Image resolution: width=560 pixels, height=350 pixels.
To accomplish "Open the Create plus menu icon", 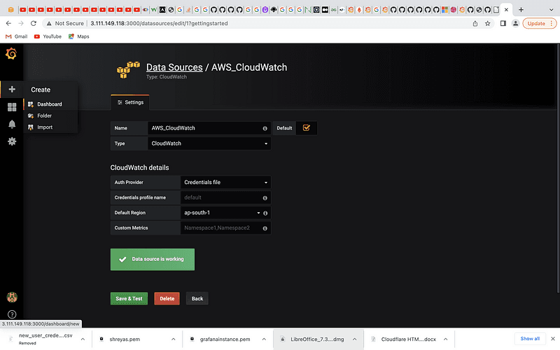I will [12, 90].
